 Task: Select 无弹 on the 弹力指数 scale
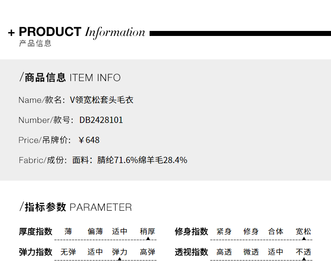[x=68, y=252]
